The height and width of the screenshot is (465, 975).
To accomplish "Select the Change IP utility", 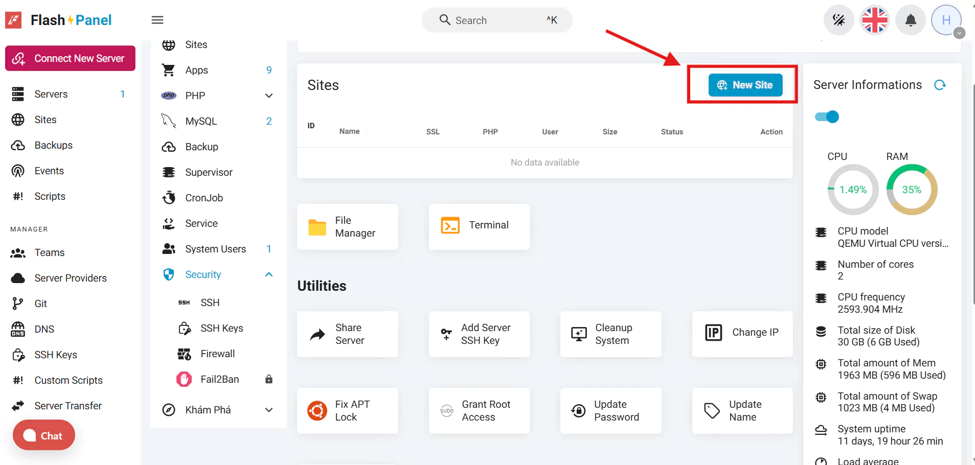I will [x=742, y=333].
